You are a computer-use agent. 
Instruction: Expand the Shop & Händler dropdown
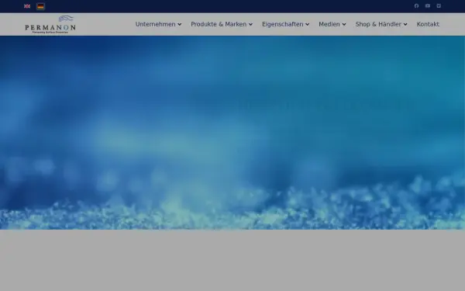381,24
